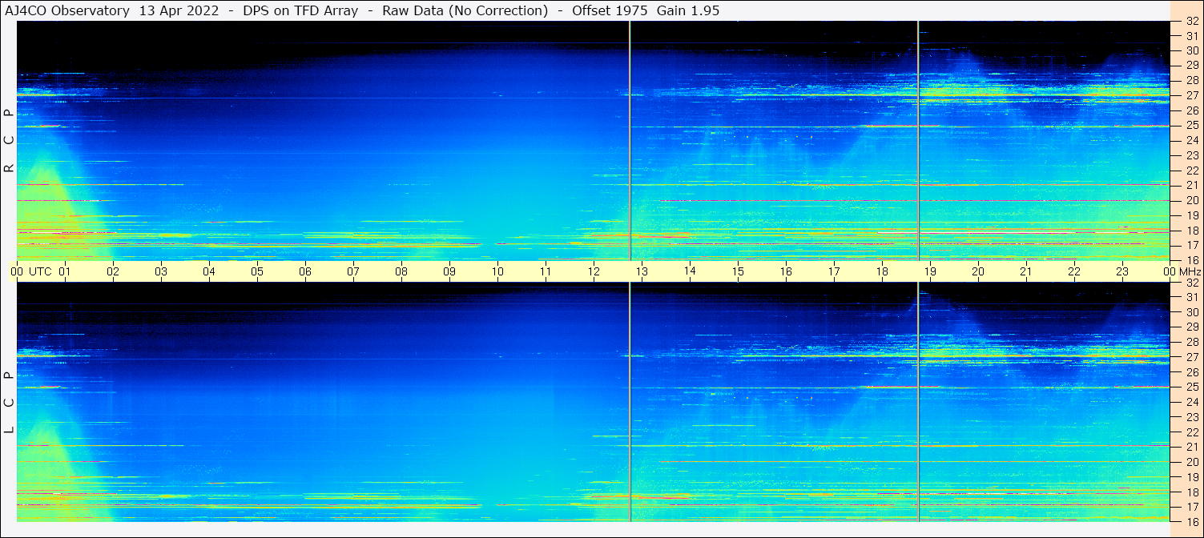This screenshot has height=538, width=1204.
Task: Click the green marker line near 12:45 UTC
Action: point(630,271)
